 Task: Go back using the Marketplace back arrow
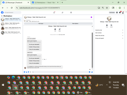[2, 16]
